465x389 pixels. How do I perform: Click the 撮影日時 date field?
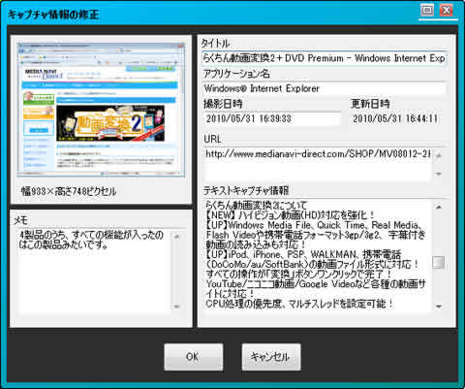pos(272,118)
